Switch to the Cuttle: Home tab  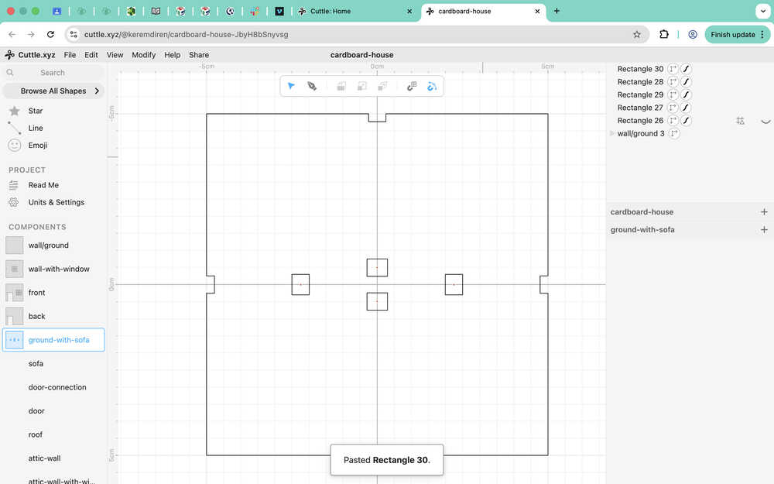pos(354,11)
